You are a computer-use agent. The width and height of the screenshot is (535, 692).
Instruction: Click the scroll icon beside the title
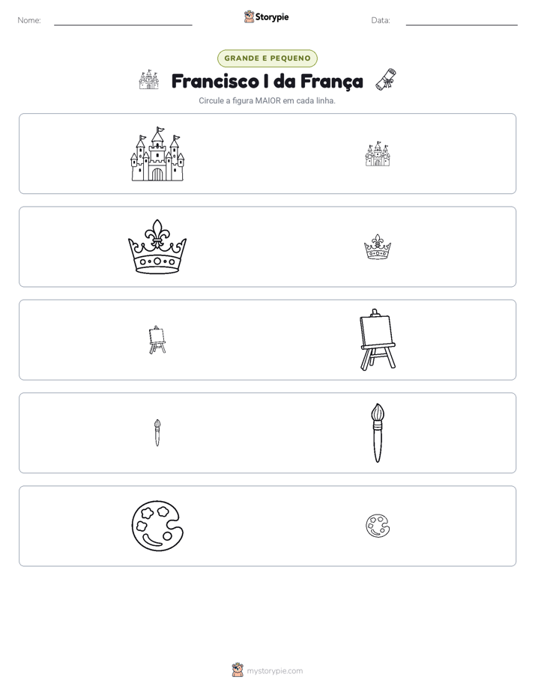coord(385,79)
